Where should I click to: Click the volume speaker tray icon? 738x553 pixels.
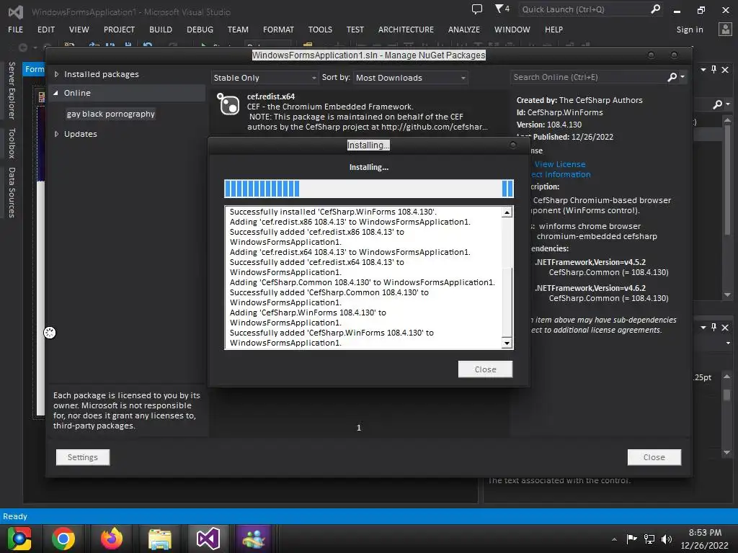(x=666, y=539)
